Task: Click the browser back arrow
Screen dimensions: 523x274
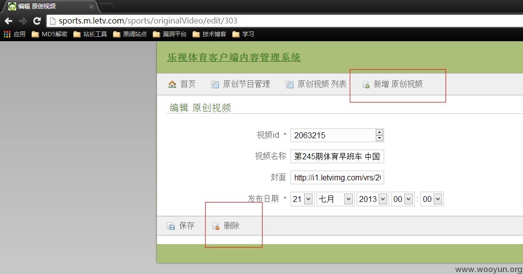Action: (x=9, y=21)
